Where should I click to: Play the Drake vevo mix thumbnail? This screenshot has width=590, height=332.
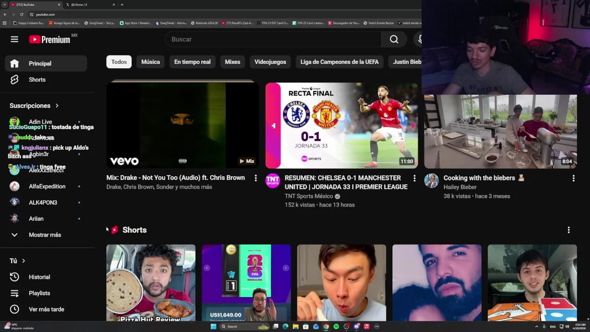point(183,125)
